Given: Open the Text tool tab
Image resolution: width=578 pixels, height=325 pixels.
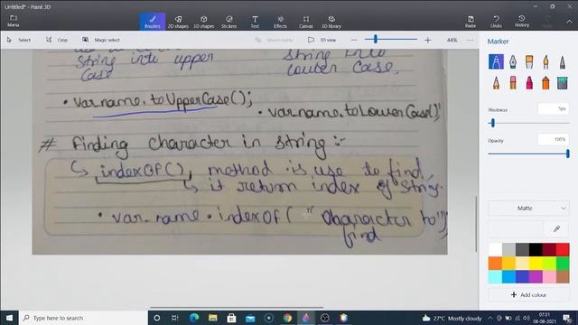Looking at the screenshot, I should coord(255,22).
